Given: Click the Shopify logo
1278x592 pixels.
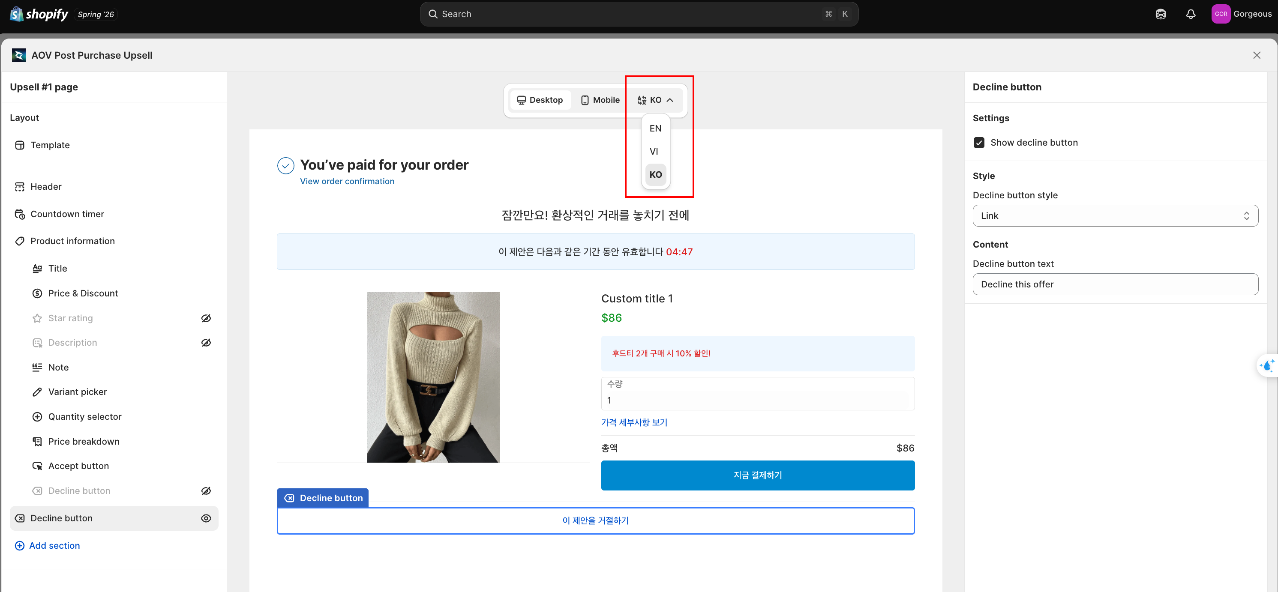Looking at the screenshot, I should point(39,14).
